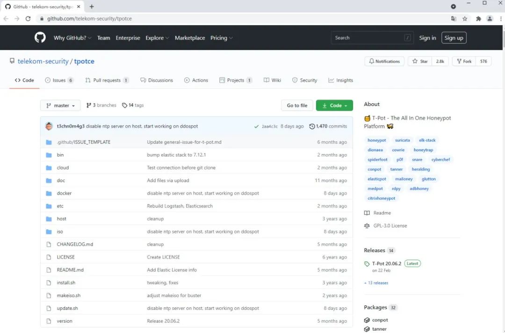Screen dimensions: 505x333
Task: Open the docker folder
Action: pos(64,193)
